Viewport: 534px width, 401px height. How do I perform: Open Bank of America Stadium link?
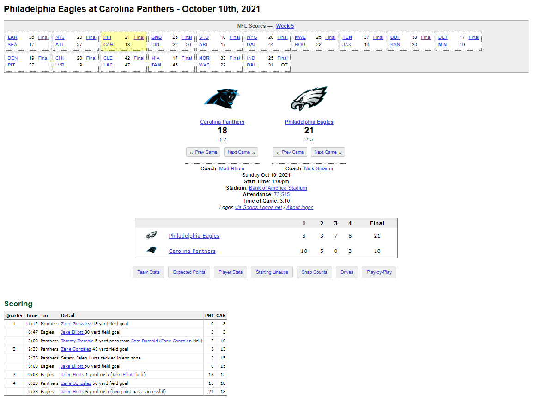coord(278,188)
